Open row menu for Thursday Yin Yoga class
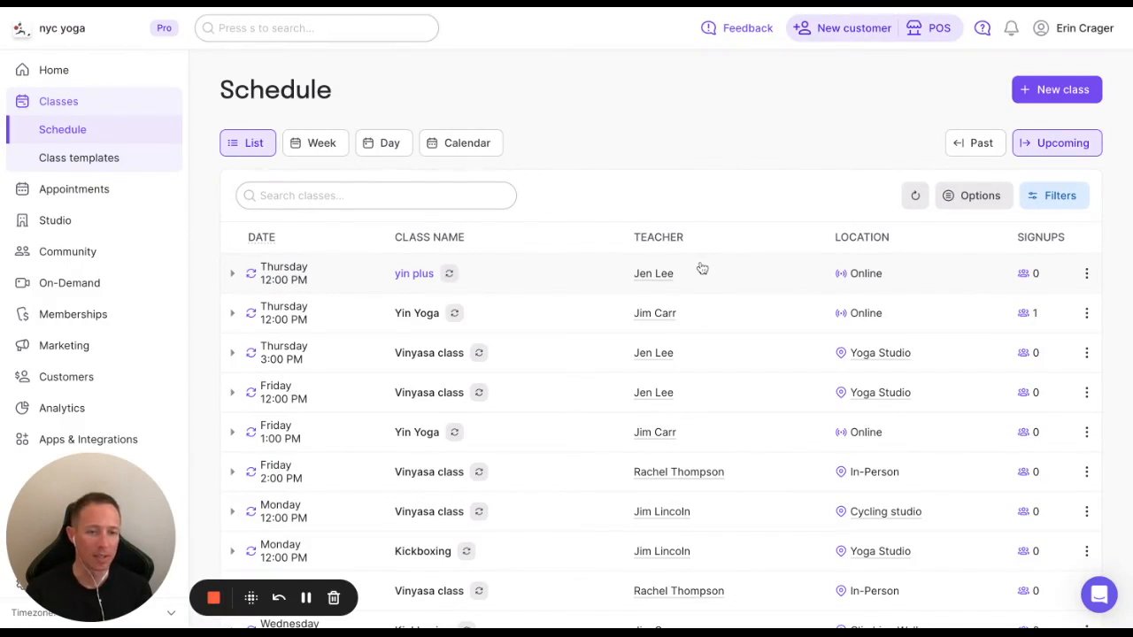This screenshot has width=1133, height=637. click(1086, 313)
